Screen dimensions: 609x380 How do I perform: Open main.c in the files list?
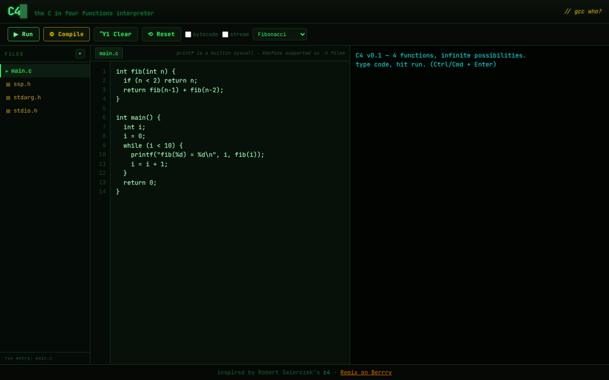(45, 71)
